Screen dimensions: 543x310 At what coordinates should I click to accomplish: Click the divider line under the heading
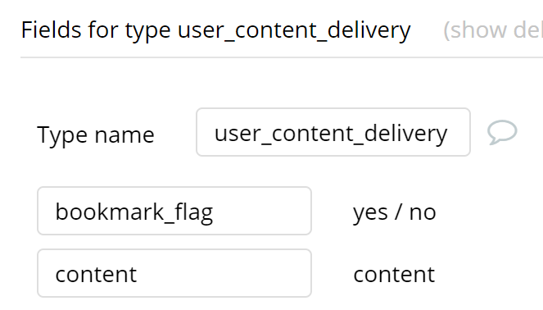coord(282,57)
